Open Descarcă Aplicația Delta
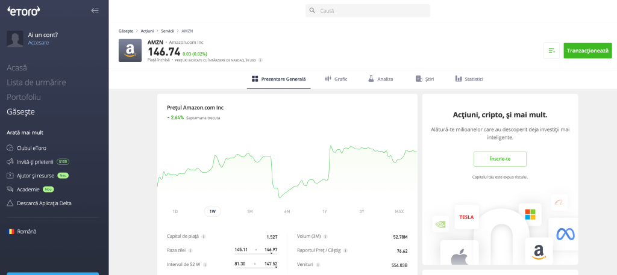The width and height of the screenshot is (617, 275). 44,203
